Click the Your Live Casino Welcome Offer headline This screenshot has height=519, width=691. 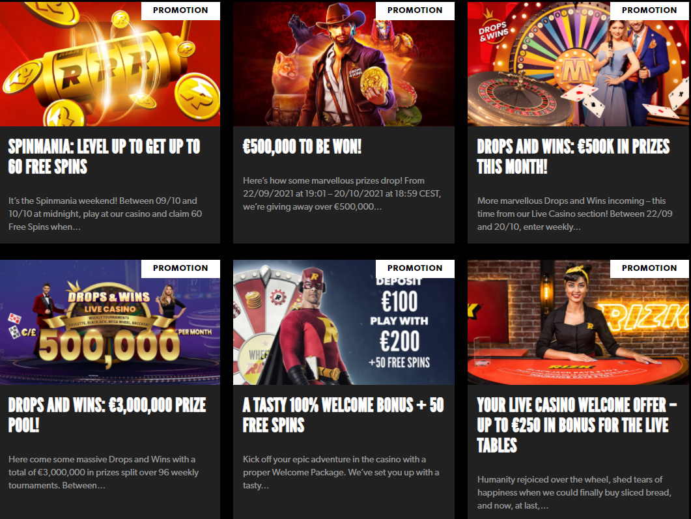pos(577,425)
